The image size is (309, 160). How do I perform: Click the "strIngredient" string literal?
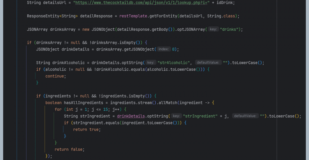tap(200, 116)
